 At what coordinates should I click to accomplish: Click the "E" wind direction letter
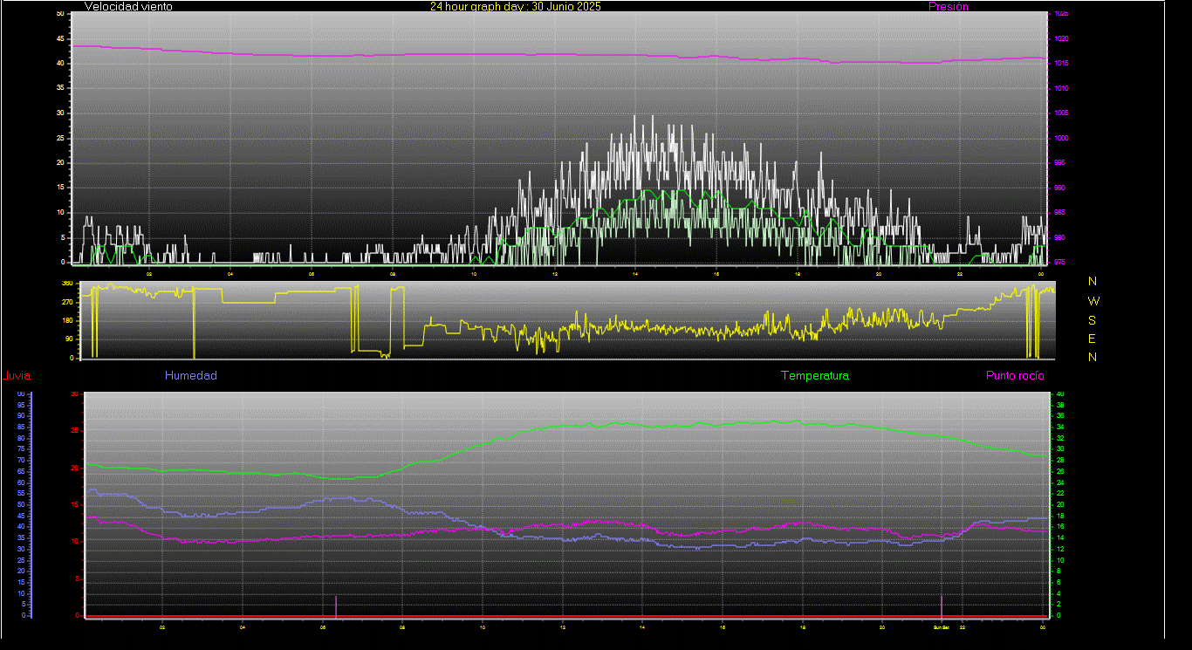pyautogui.click(x=1093, y=339)
